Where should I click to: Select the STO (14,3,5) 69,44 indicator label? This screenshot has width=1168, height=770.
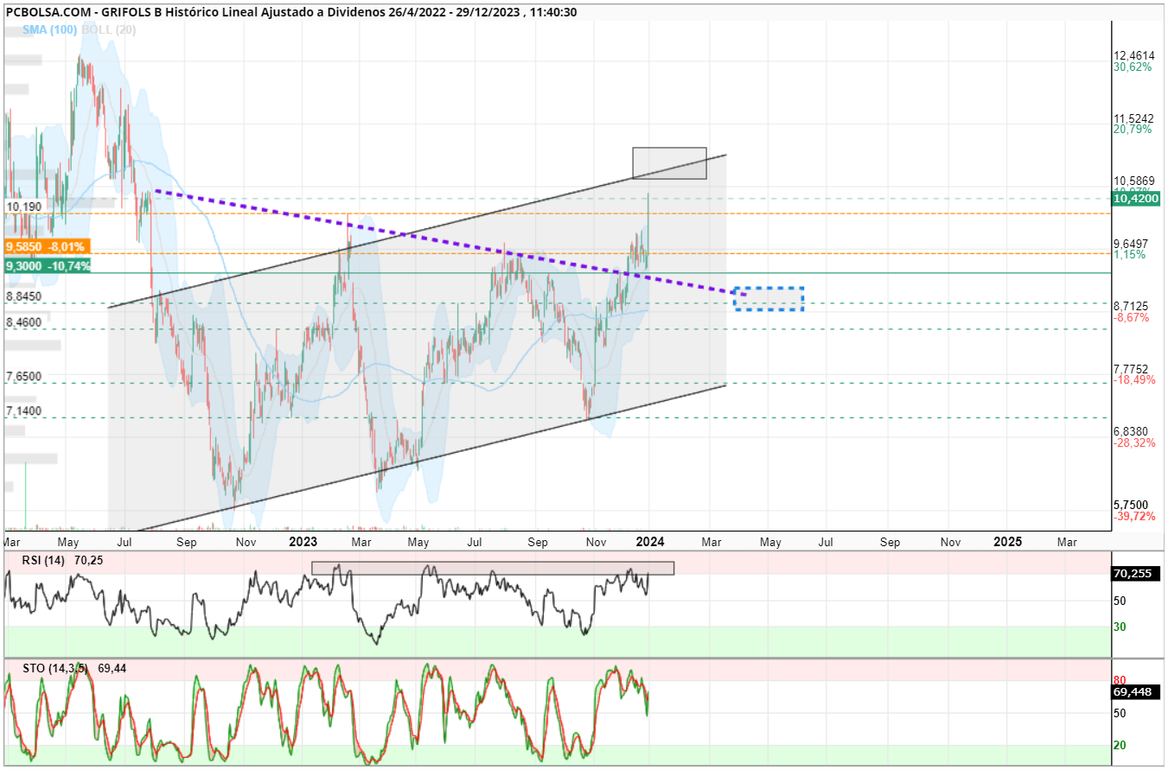click(x=76, y=668)
